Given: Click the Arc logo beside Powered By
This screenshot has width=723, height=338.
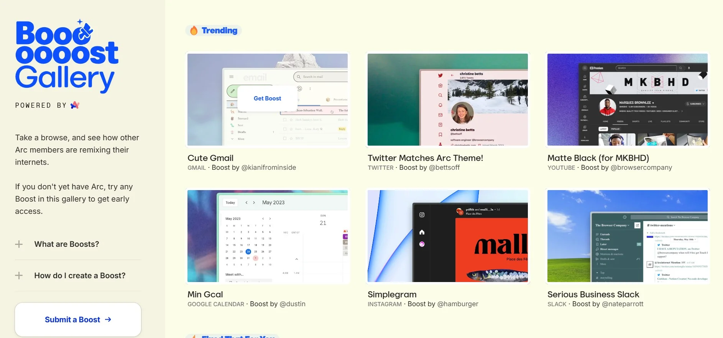Looking at the screenshot, I should pyautogui.click(x=75, y=105).
